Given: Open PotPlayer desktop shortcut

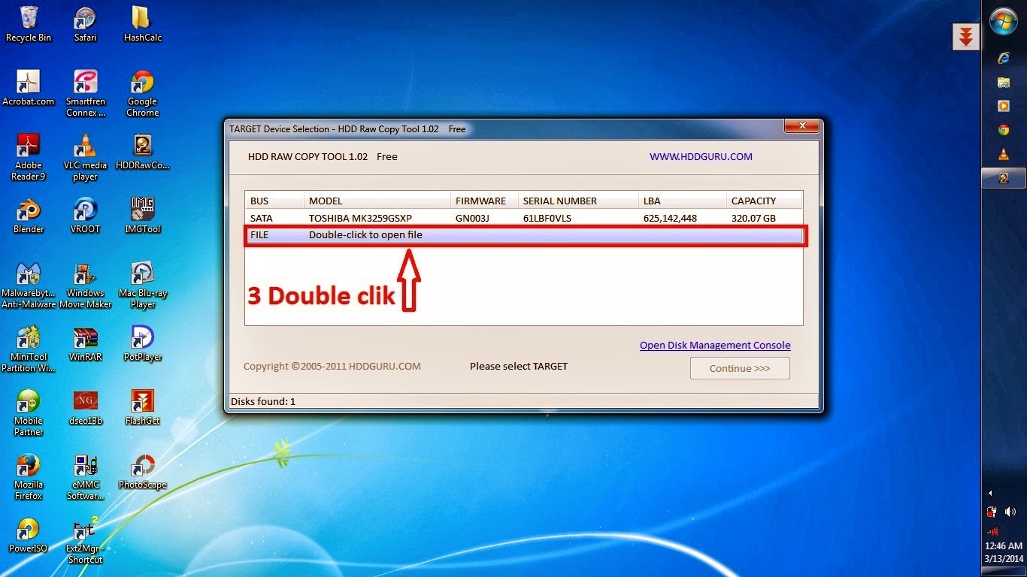Looking at the screenshot, I should (x=142, y=343).
